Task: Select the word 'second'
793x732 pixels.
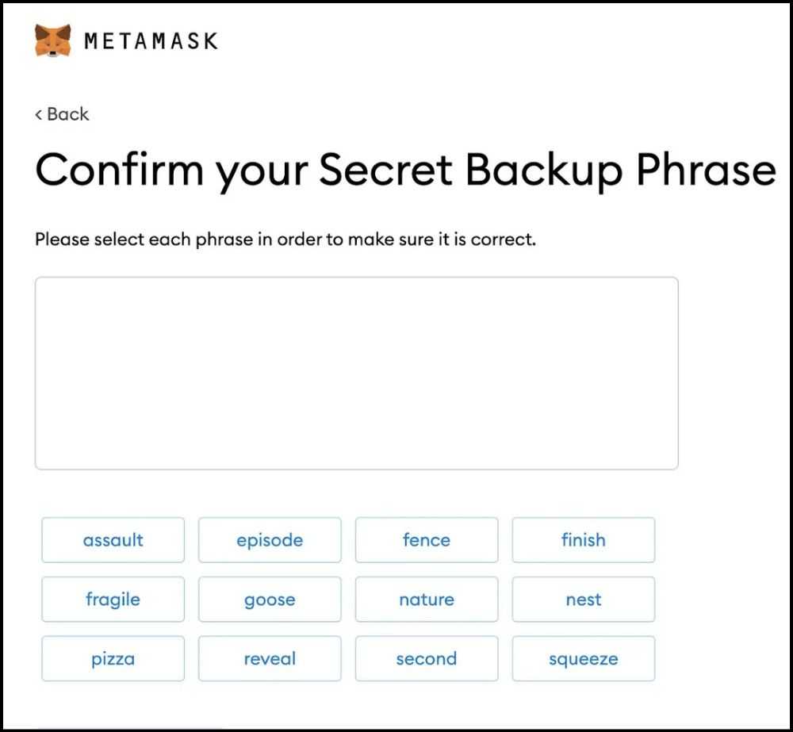Action: coord(426,659)
